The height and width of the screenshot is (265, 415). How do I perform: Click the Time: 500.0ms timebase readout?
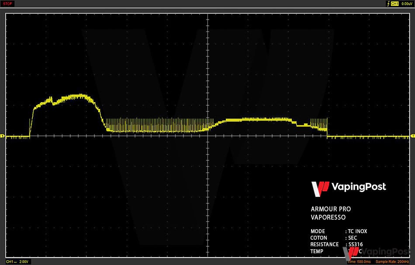pyautogui.click(x=359, y=262)
